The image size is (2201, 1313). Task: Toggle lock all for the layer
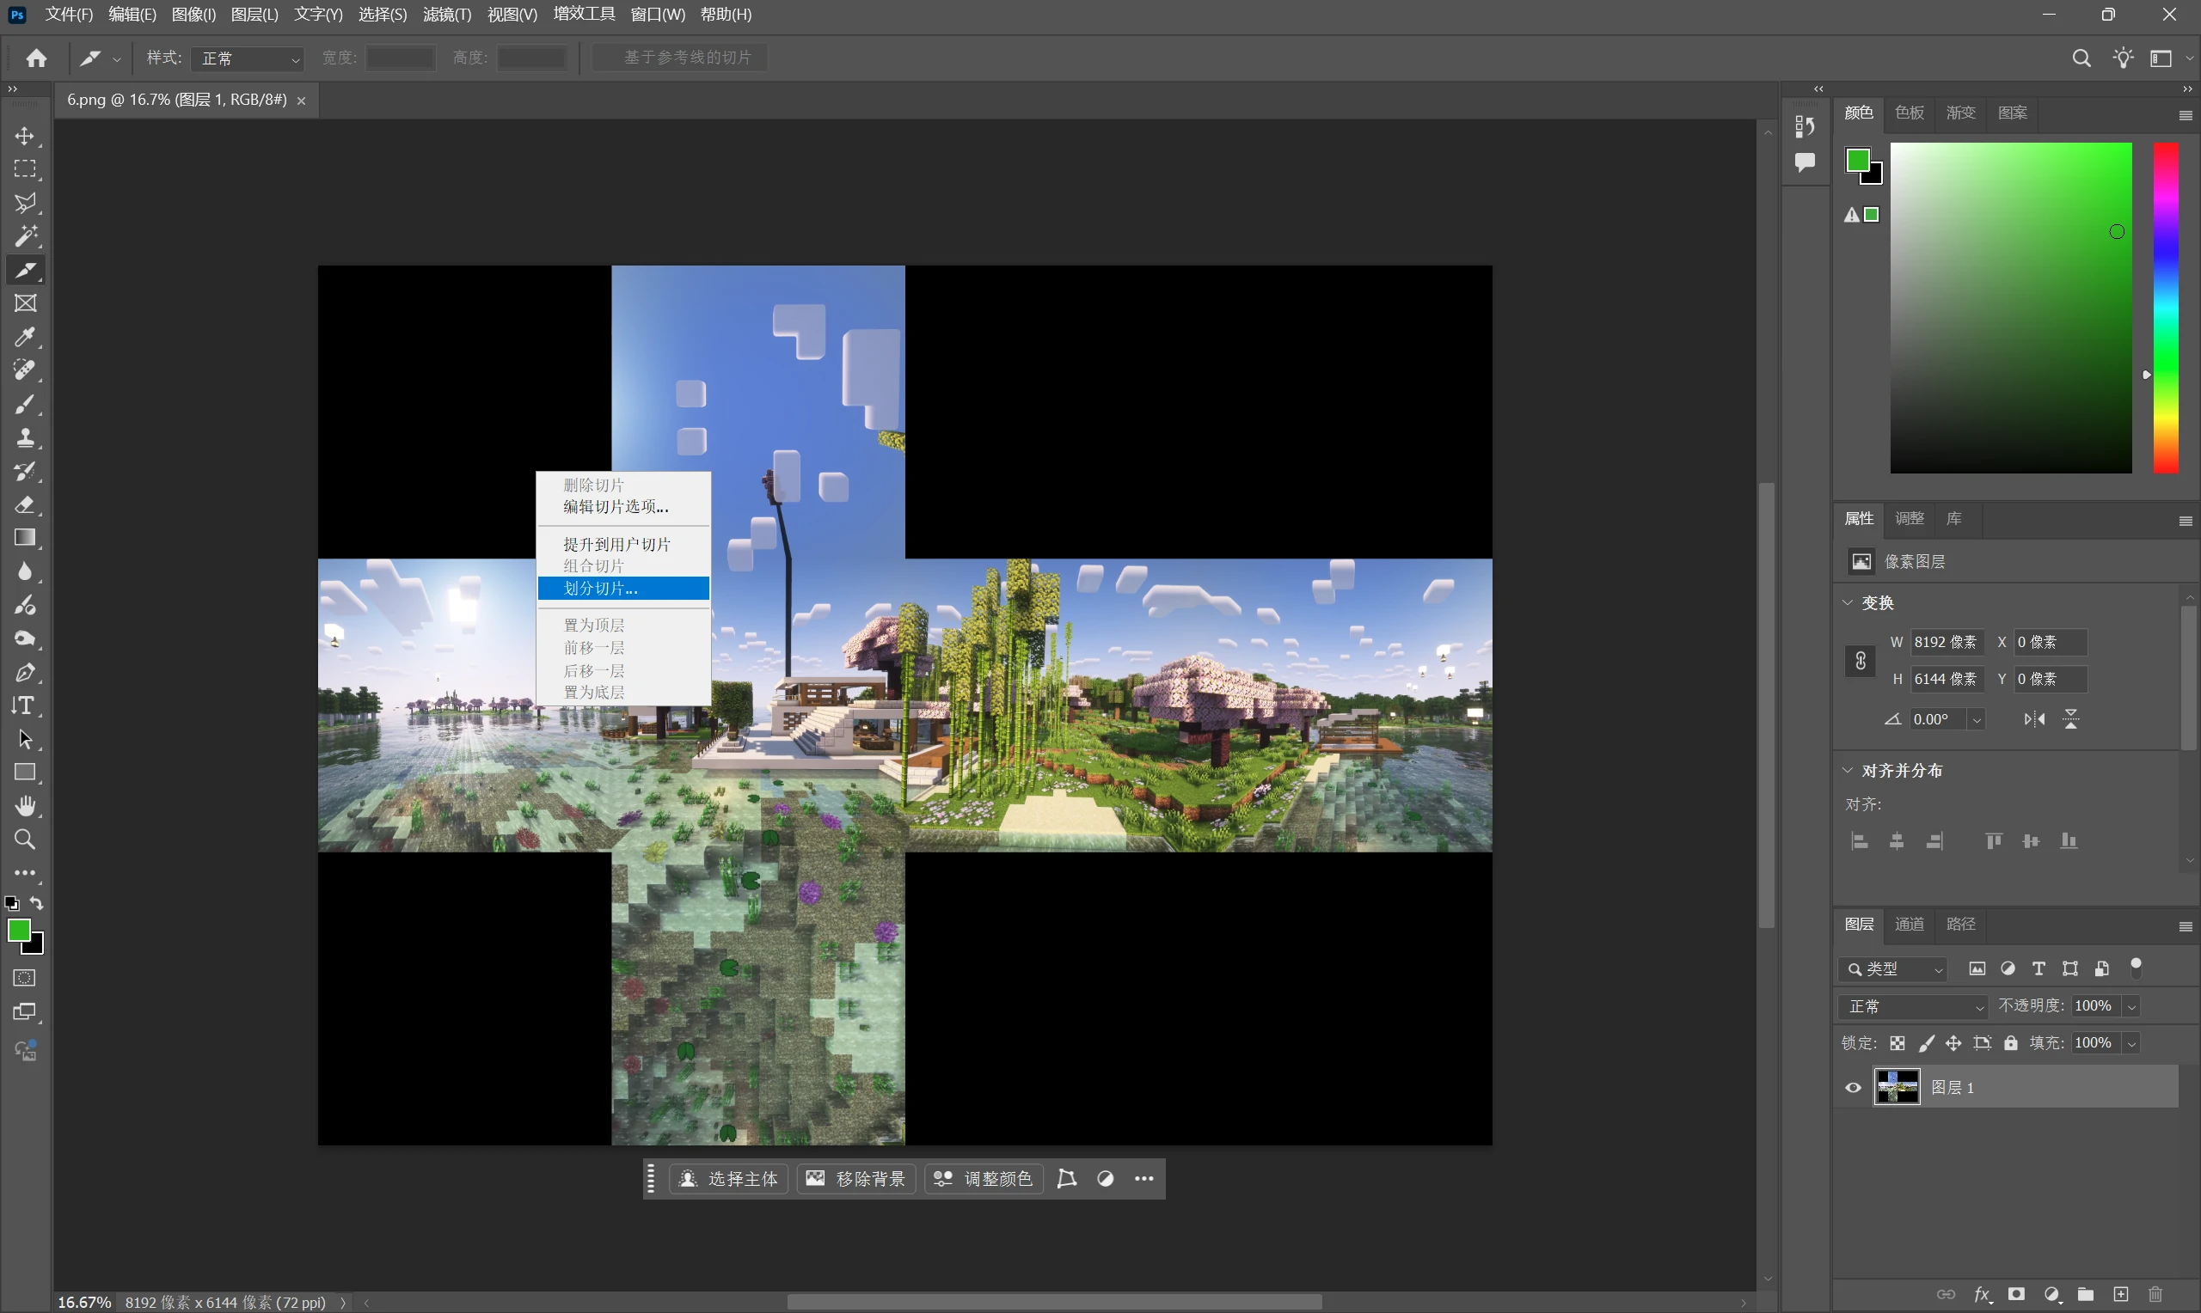click(x=2011, y=1044)
